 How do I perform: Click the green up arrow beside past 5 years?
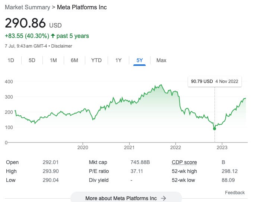[53, 36]
